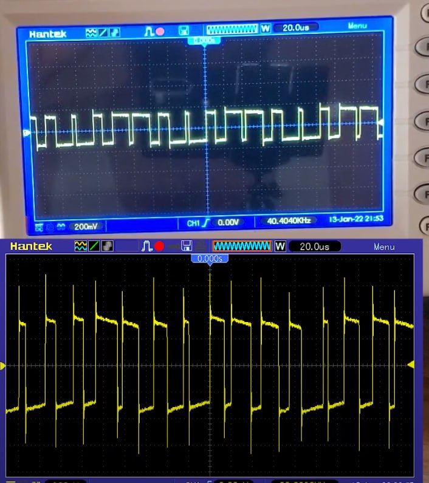This screenshot has width=429, height=483.
Task: Open Menu on the photographed blue scope screen
Action: click(x=357, y=26)
